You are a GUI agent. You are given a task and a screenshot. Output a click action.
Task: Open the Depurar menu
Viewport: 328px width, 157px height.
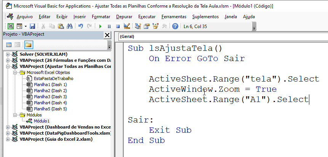coord(124,17)
